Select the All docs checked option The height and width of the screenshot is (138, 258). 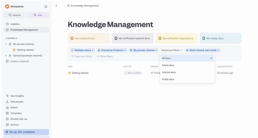[187, 58]
